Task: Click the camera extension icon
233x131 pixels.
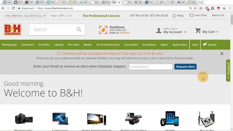Action: tap(201, 8)
